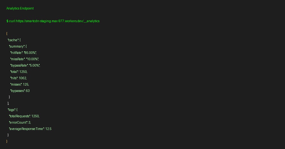Click the "total": 1250 line
This screenshot has width=285, height=149.
(x=19, y=72)
